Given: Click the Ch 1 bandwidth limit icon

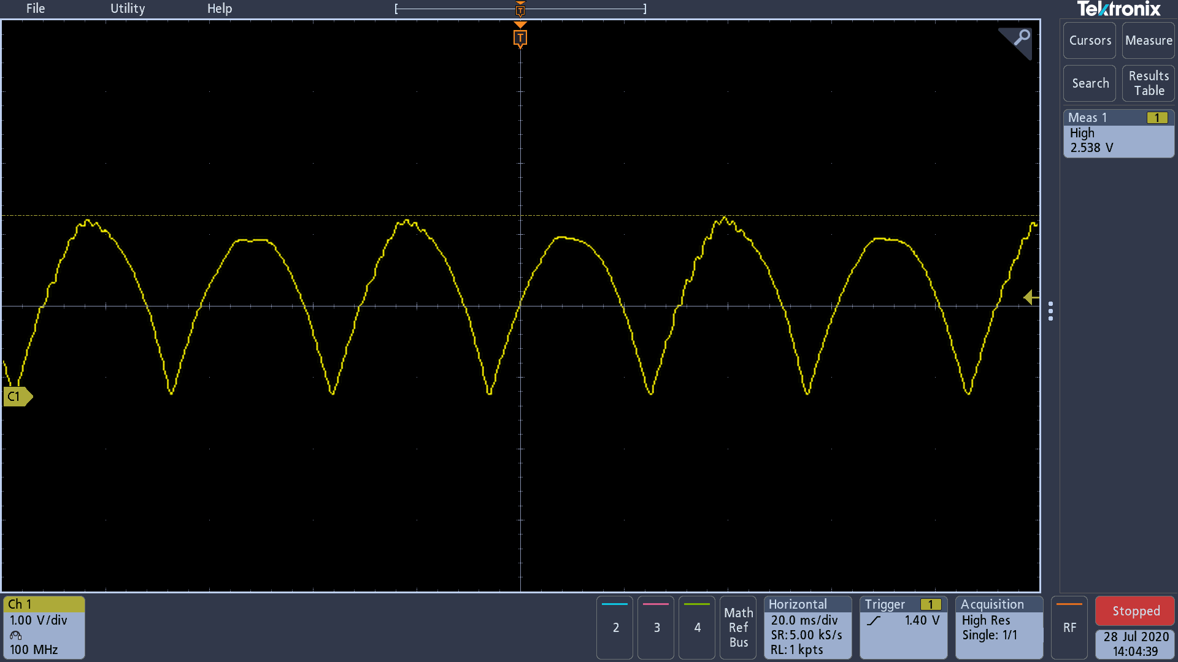Looking at the screenshot, I should [x=16, y=636].
